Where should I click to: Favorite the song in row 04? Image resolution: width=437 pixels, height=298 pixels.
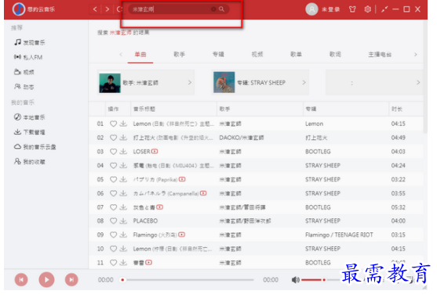(x=113, y=166)
